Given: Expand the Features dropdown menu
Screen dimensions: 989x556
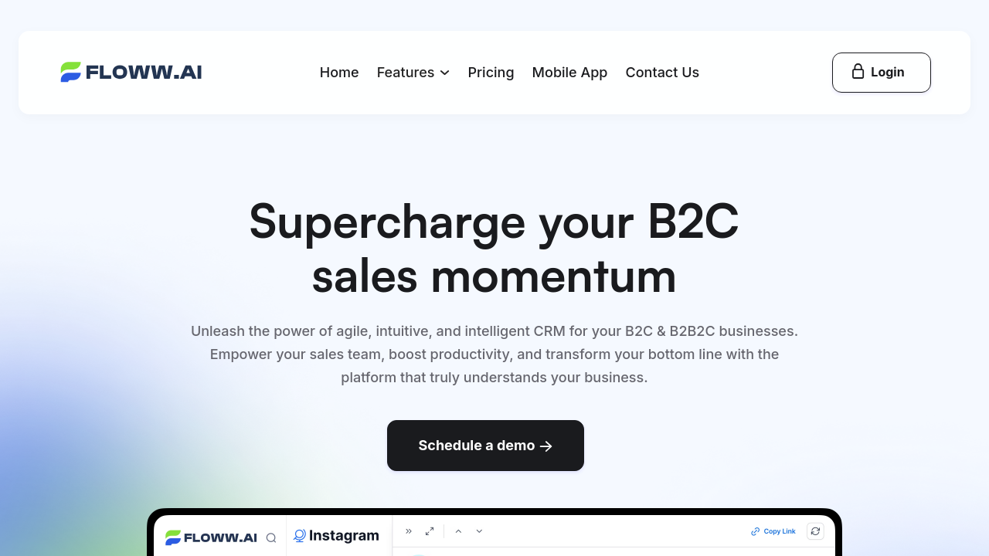Looking at the screenshot, I should pos(413,73).
